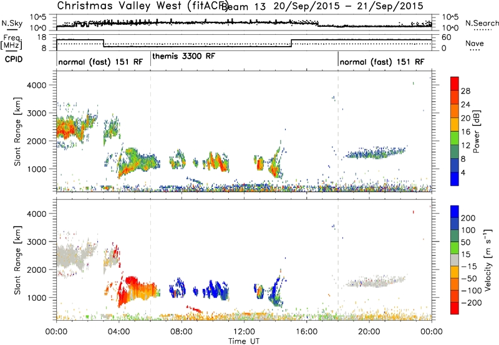The width and height of the screenshot is (499, 345).
Task: Click the 1000 range label in velocity panel
Action: click(x=36, y=297)
